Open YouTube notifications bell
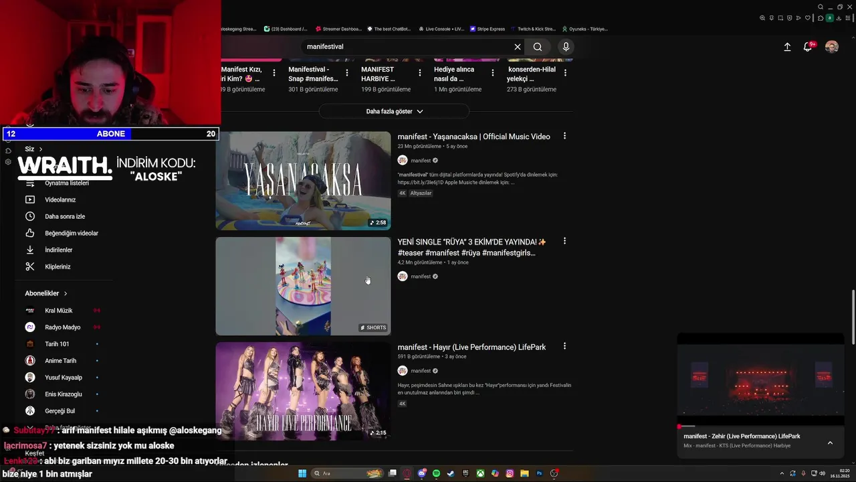Image resolution: width=856 pixels, height=482 pixels. pyautogui.click(x=808, y=47)
